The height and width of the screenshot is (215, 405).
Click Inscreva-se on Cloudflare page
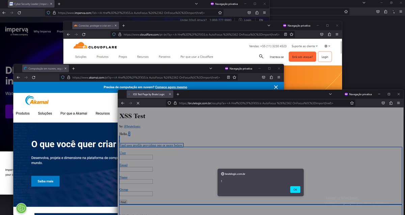[277, 57]
